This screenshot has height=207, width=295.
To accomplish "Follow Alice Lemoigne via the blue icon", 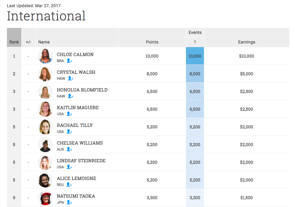I will (69, 185).
